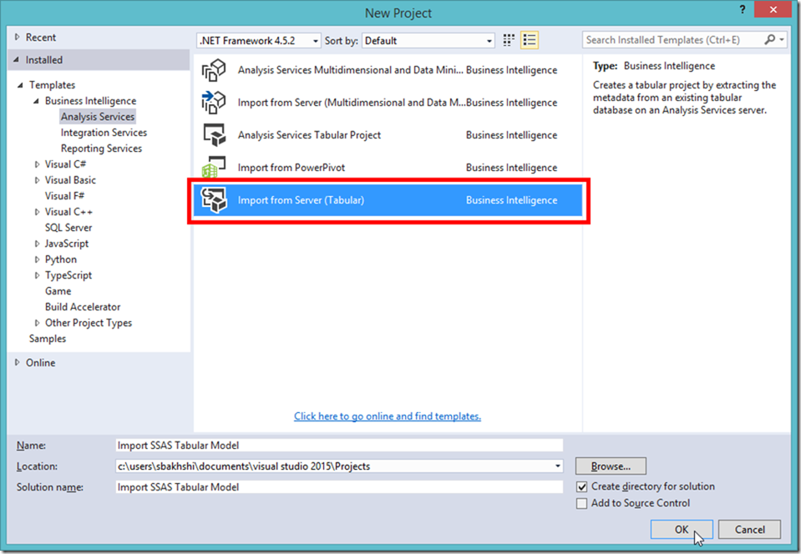
Task: Open the Location path dropdown arrow
Action: click(x=557, y=466)
